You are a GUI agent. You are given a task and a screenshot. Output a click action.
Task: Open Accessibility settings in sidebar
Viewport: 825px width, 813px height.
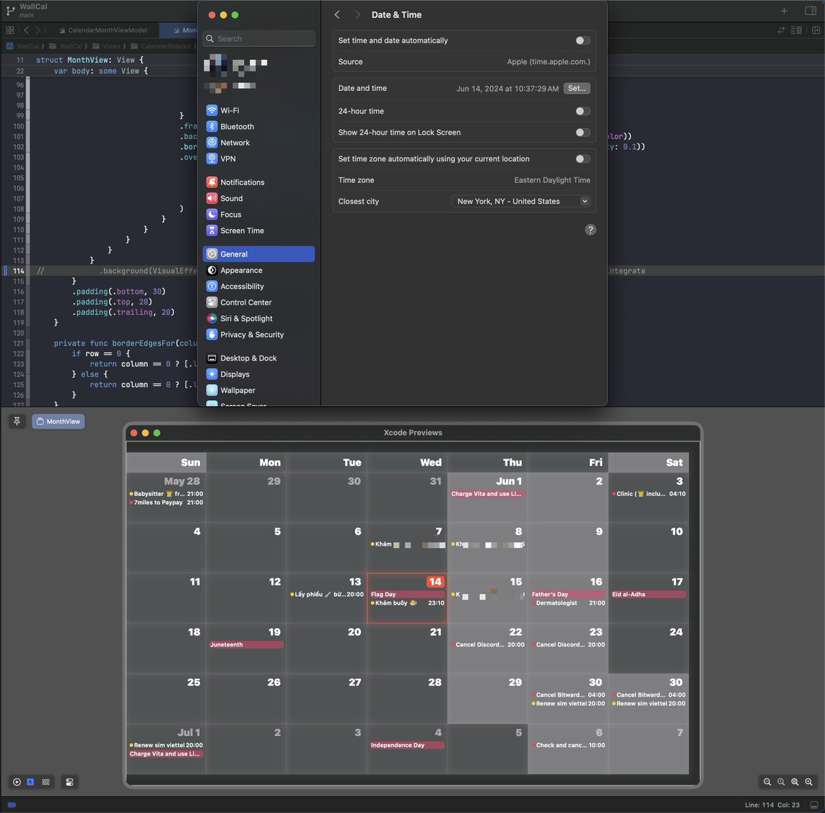tap(258, 286)
